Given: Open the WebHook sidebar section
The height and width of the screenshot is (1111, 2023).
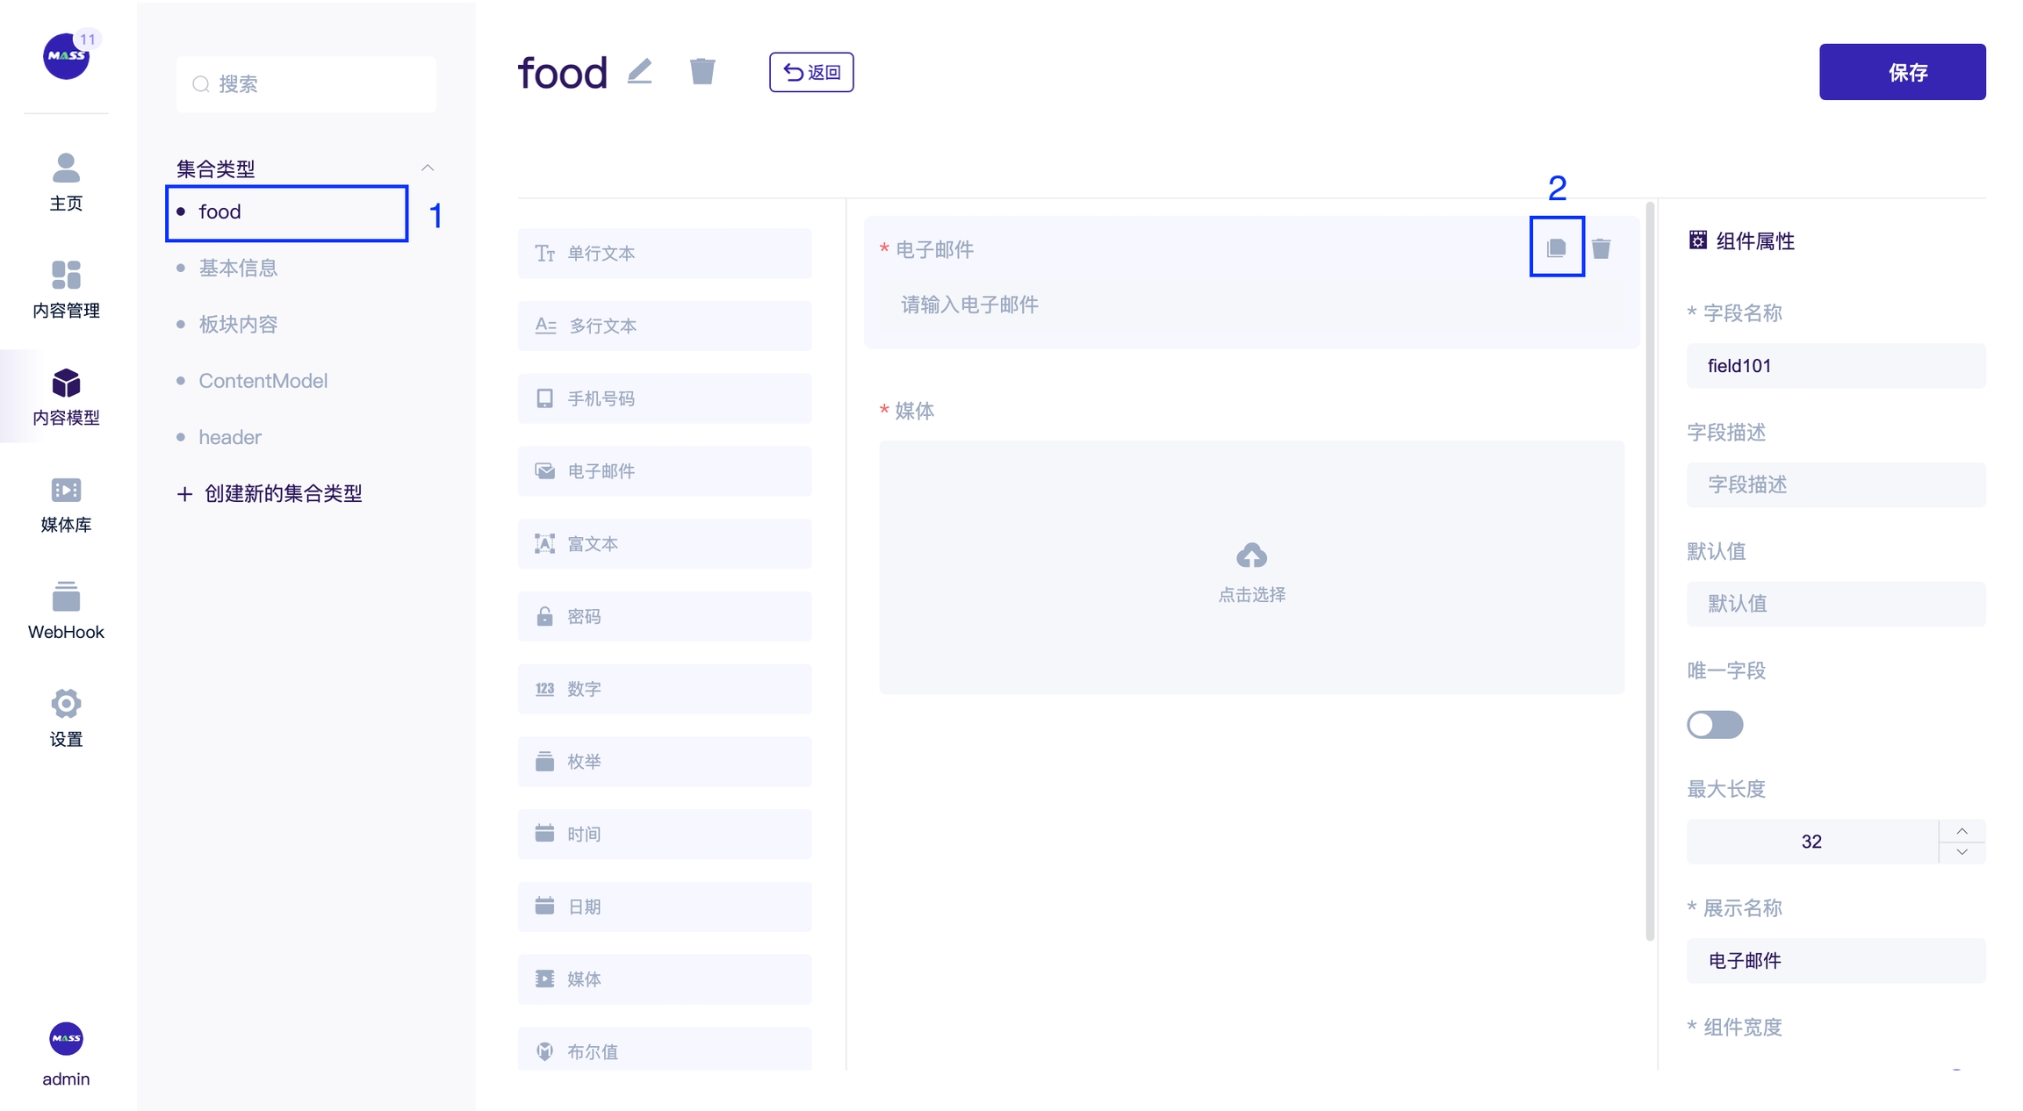Looking at the screenshot, I should pyautogui.click(x=66, y=612).
